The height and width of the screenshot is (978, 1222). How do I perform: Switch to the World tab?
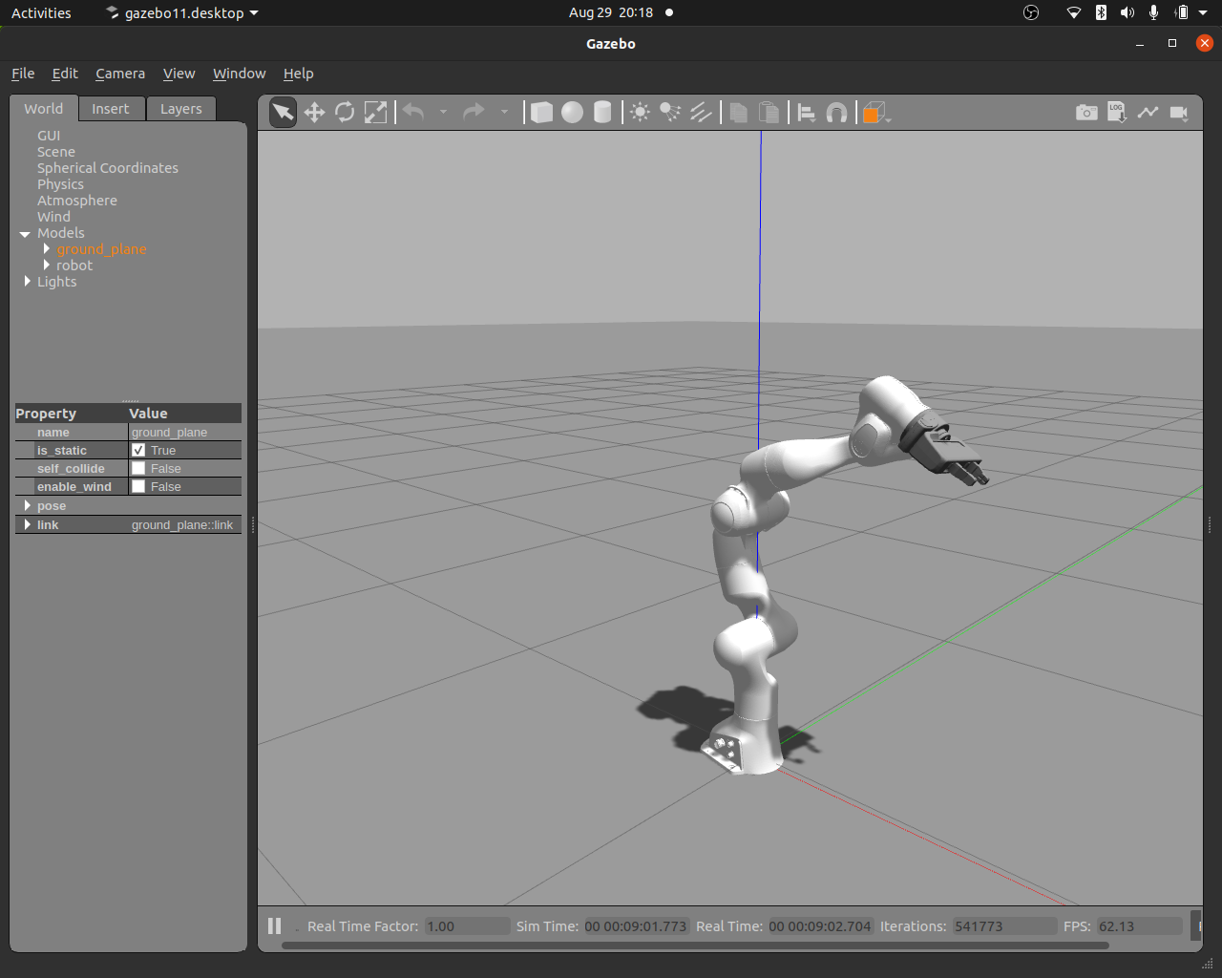point(44,109)
